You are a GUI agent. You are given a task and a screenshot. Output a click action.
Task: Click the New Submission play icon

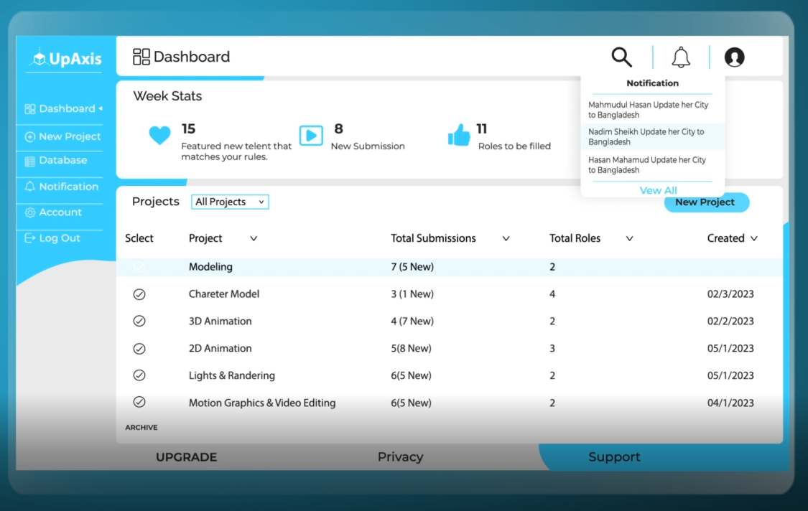click(x=311, y=136)
